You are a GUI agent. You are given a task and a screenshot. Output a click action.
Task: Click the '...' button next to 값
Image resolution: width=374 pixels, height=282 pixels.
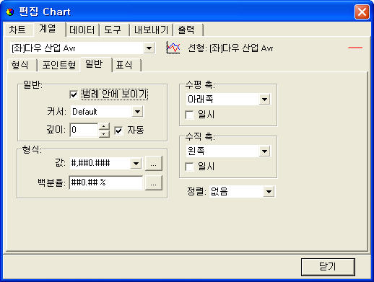point(154,164)
